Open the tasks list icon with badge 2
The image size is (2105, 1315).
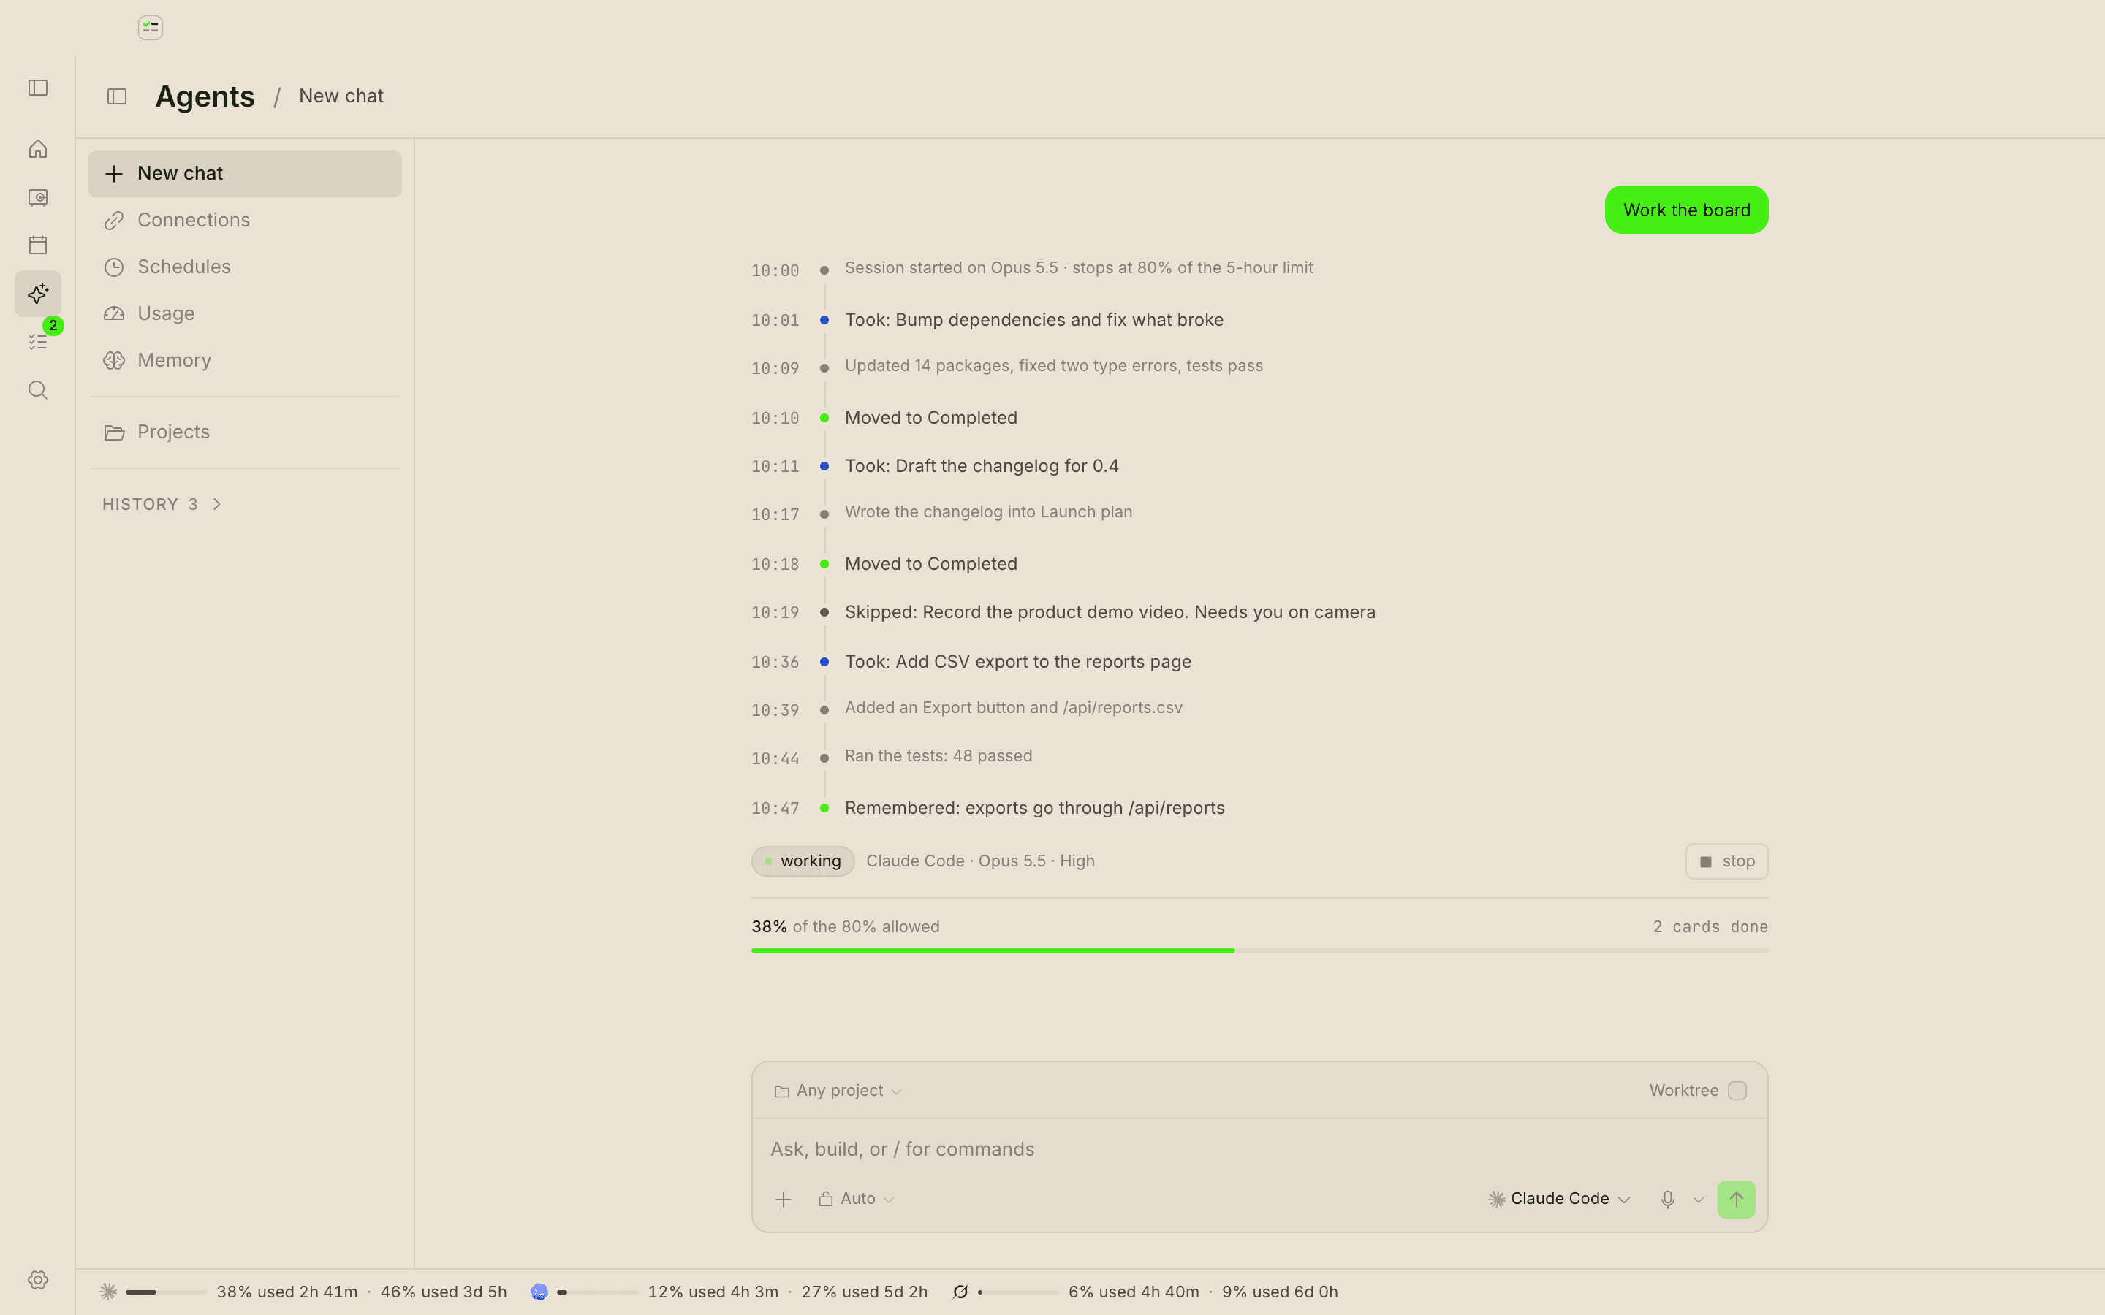38,342
